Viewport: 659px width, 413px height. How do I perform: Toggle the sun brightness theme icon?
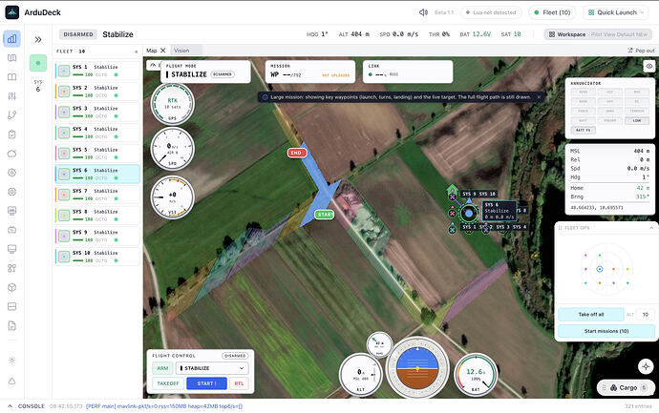(x=11, y=361)
